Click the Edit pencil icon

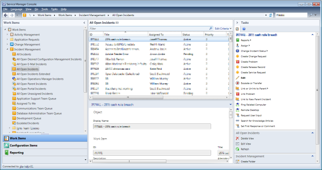point(237,78)
